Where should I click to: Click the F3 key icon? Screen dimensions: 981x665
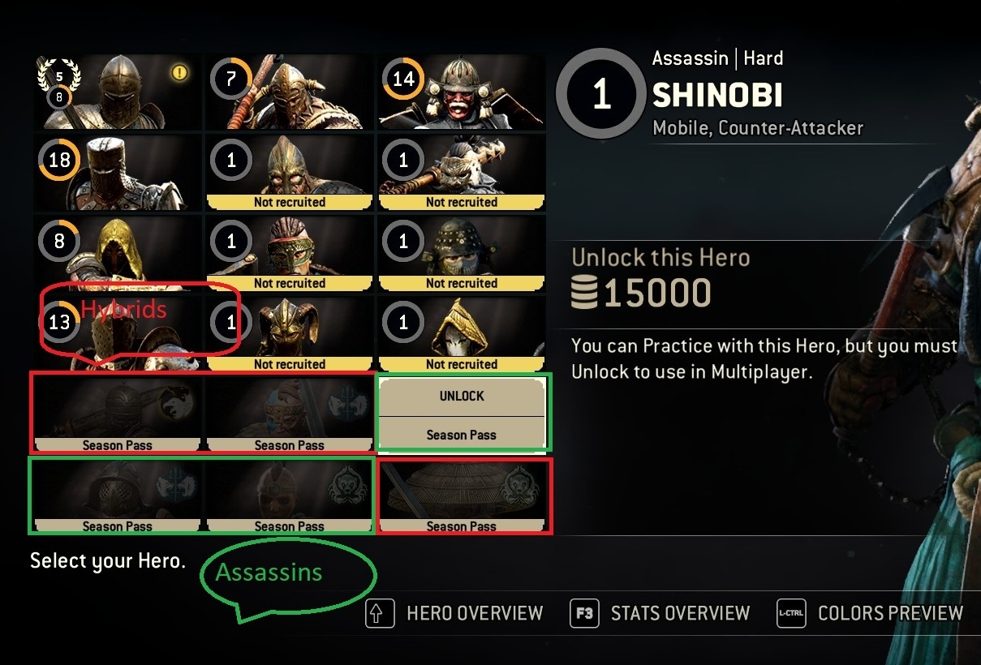click(584, 614)
